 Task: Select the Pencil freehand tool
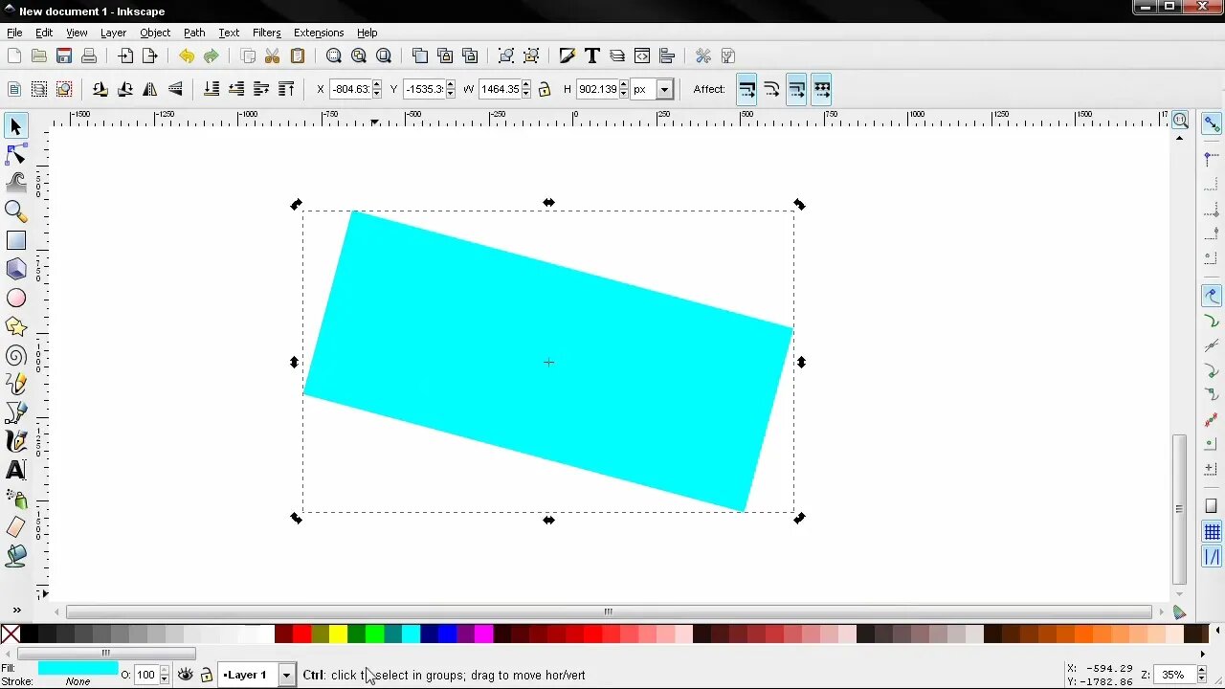[15, 384]
